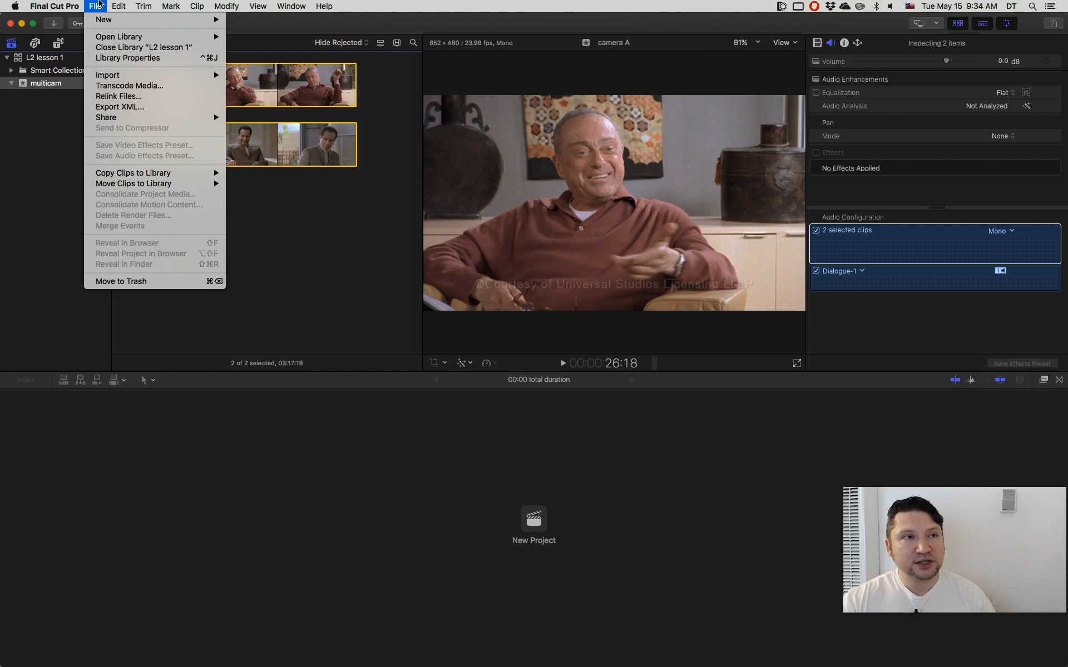Toggle full screen viewer icon
Image resolution: width=1068 pixels, height=667 pixels.
(x=797, y=363)
